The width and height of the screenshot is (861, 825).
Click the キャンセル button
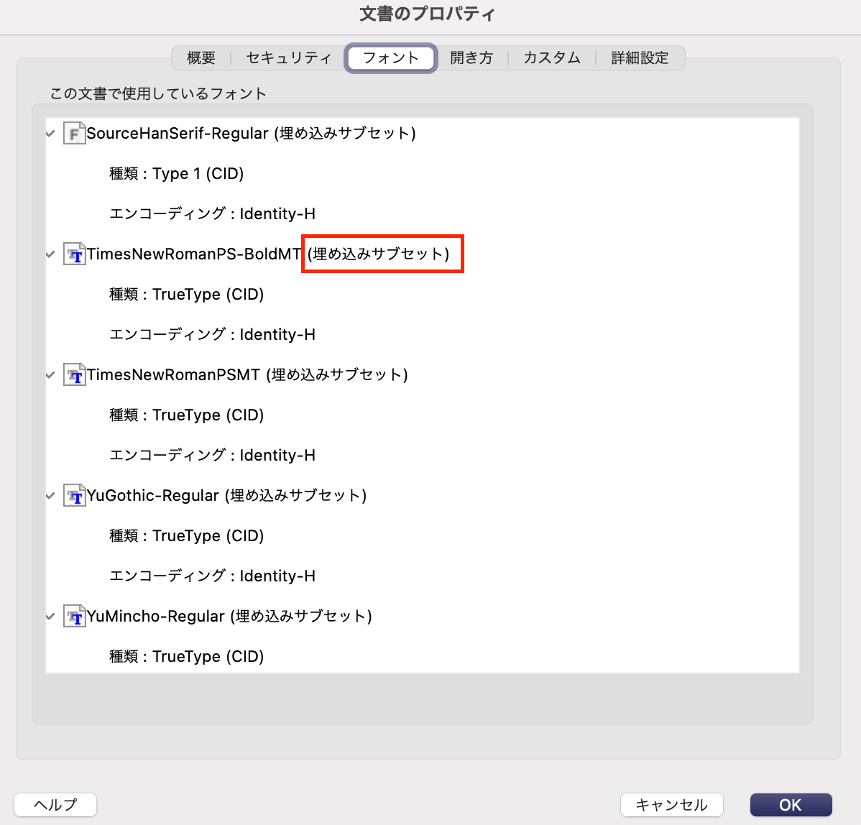pyautogui.click(x=671, y=805)
